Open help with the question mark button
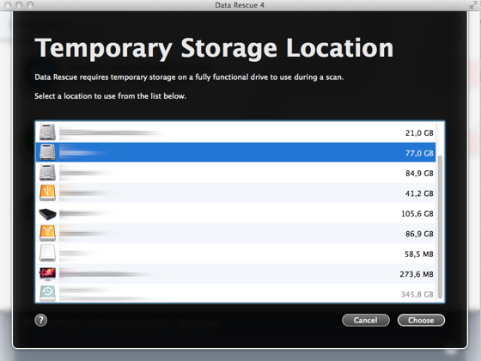481x361 pixels. (x=41, y=320)
